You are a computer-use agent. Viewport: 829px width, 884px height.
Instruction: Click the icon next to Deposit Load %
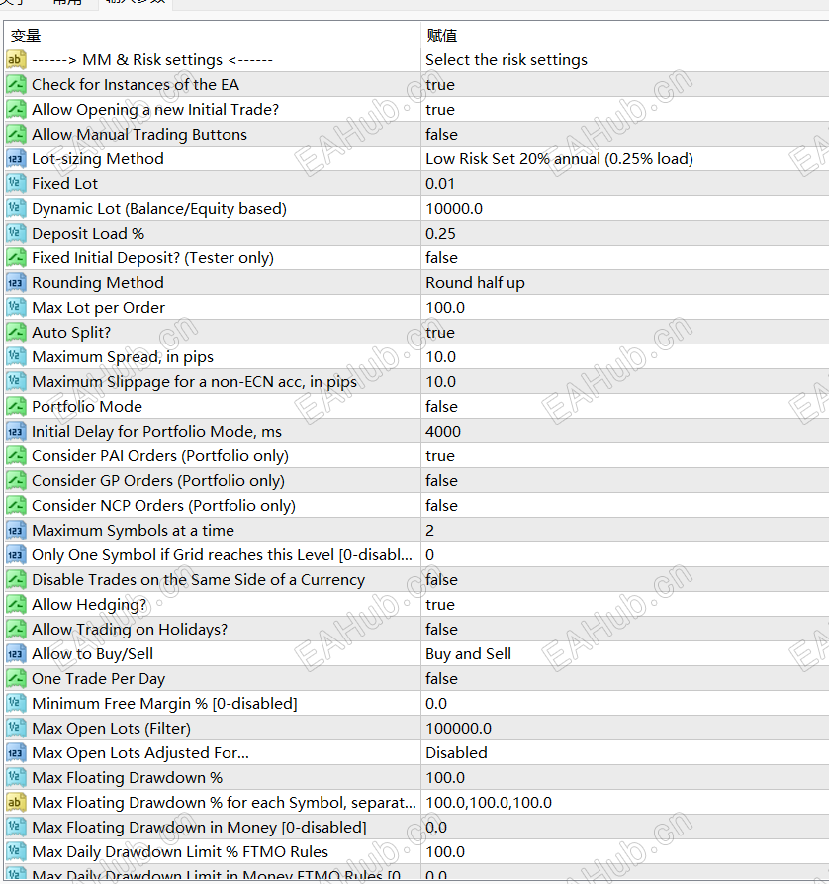click(16, 233)
